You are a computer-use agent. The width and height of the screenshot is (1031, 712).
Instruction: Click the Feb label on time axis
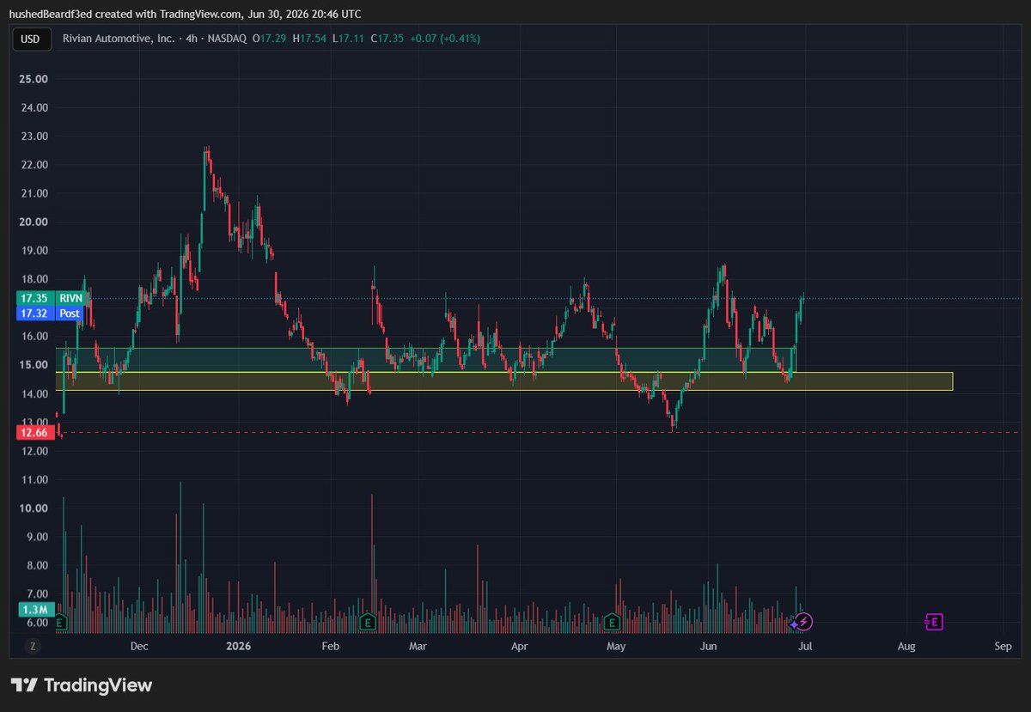tap(330, 646)
